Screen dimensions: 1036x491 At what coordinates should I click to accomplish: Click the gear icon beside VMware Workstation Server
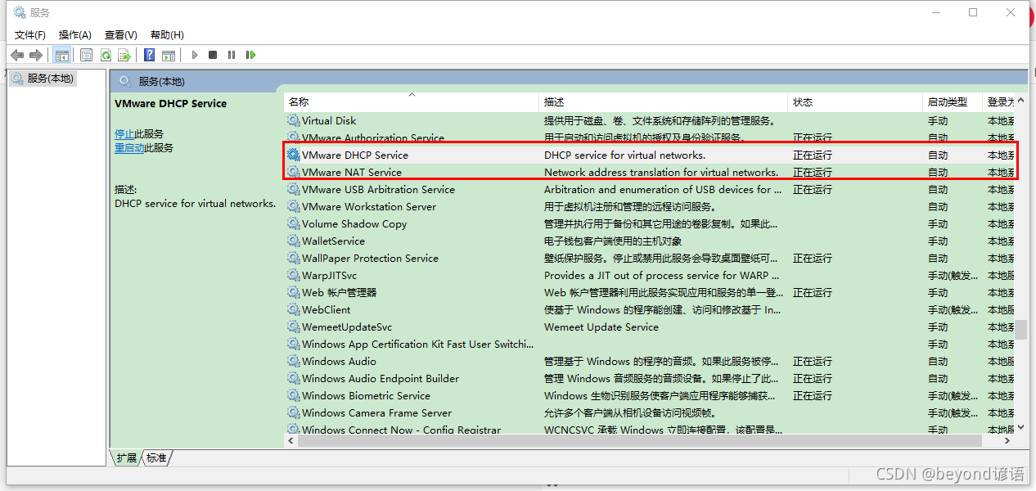point(293,206)
